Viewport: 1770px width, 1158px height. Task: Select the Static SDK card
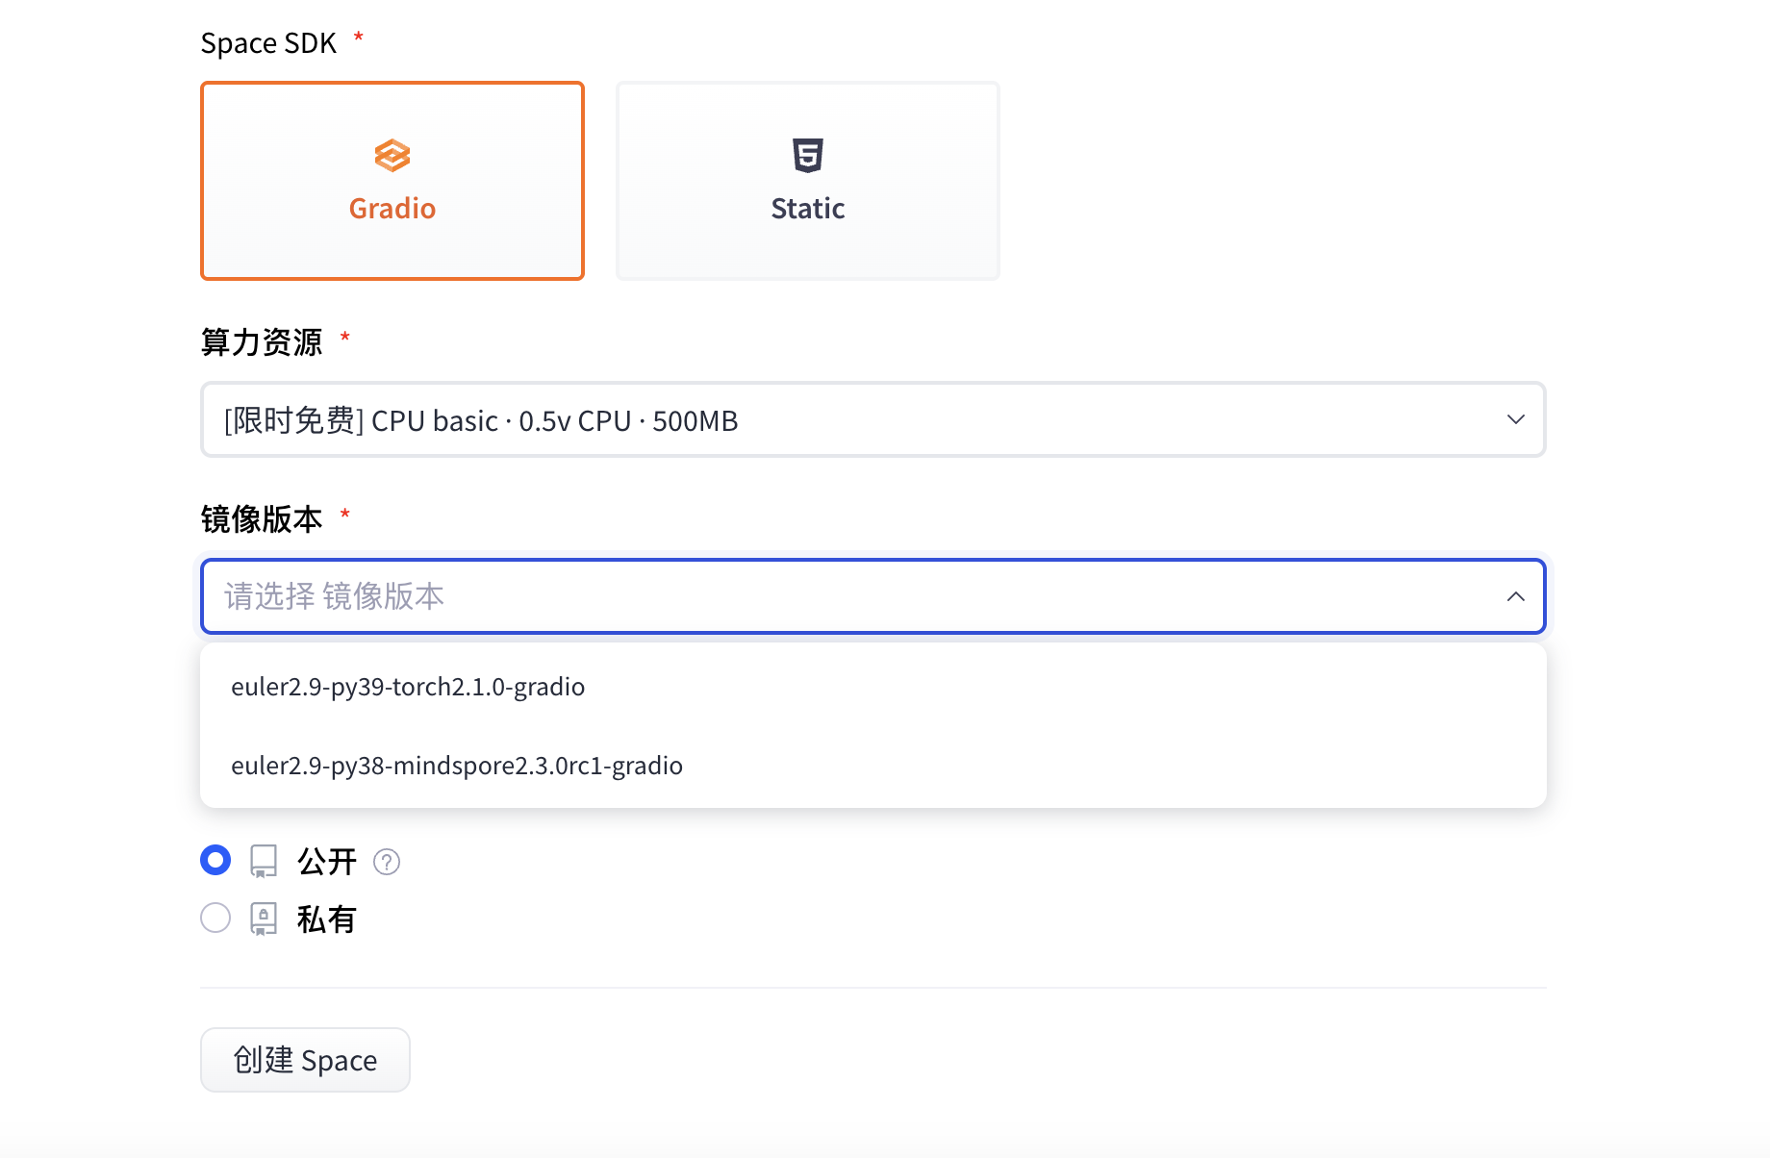(x=808, y=181)
